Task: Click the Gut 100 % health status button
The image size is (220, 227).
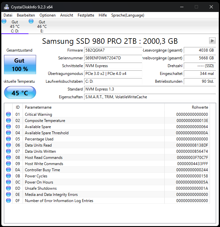Action: pyautogui.click(x=20, y=65)
